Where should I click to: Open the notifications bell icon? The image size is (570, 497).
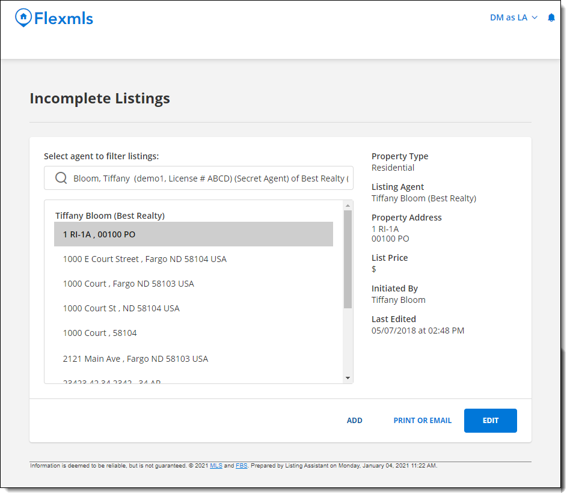point(551,18)
